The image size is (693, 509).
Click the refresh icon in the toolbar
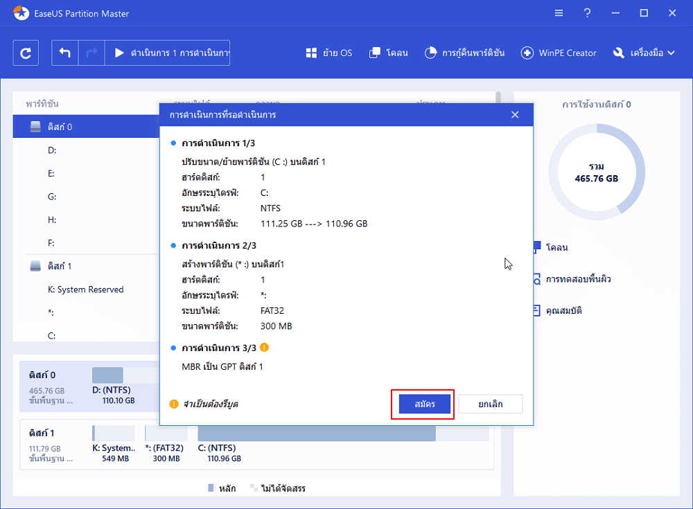(x=26, y=53)
